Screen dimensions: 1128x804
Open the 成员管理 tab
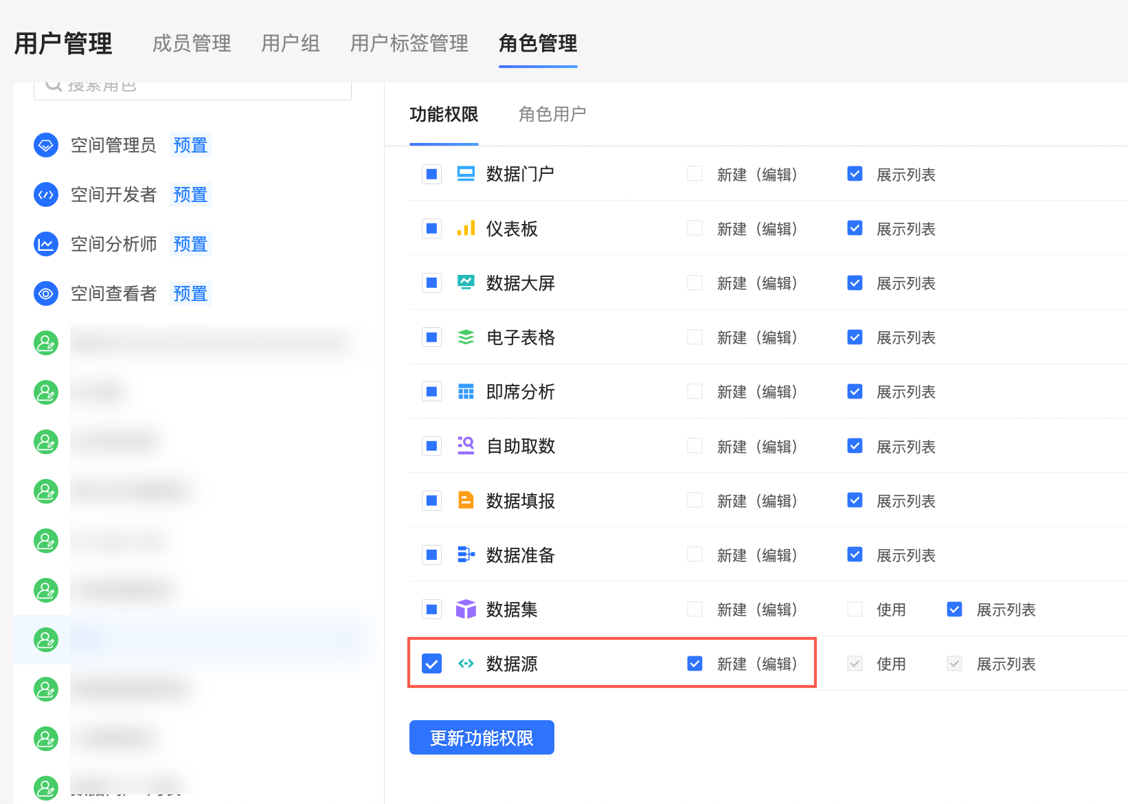coord(192,43)
